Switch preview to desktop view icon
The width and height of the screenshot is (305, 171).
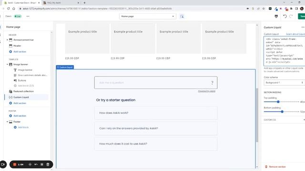pos(276,16)
